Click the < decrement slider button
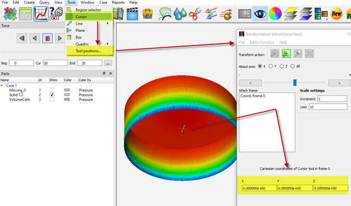The width and height of the screenshot is (351, 206). 250,83
